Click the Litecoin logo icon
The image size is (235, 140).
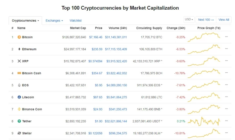pos(19,97)
